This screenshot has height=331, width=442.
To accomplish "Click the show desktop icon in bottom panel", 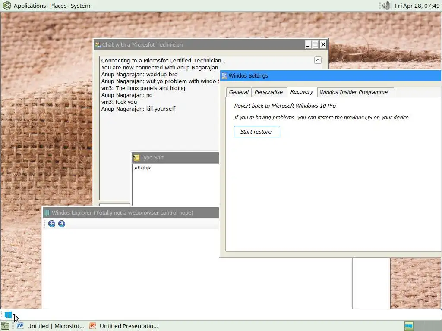I will (x=5, y=326).
